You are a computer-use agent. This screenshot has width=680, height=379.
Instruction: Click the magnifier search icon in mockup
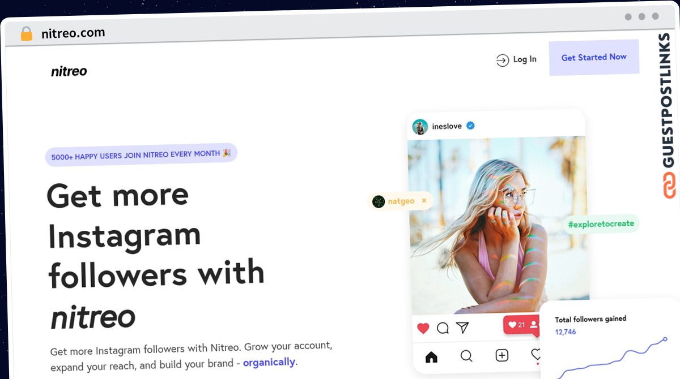(x=466, y=356)
